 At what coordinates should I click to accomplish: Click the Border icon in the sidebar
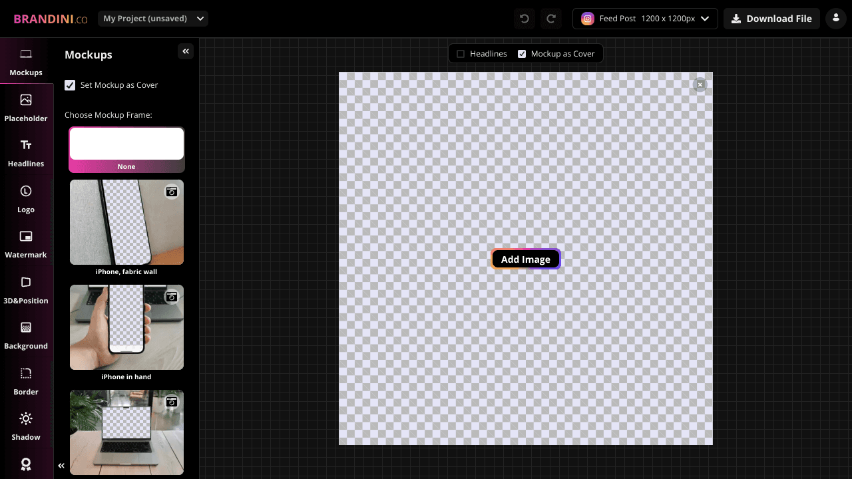[x=25, y=380]
